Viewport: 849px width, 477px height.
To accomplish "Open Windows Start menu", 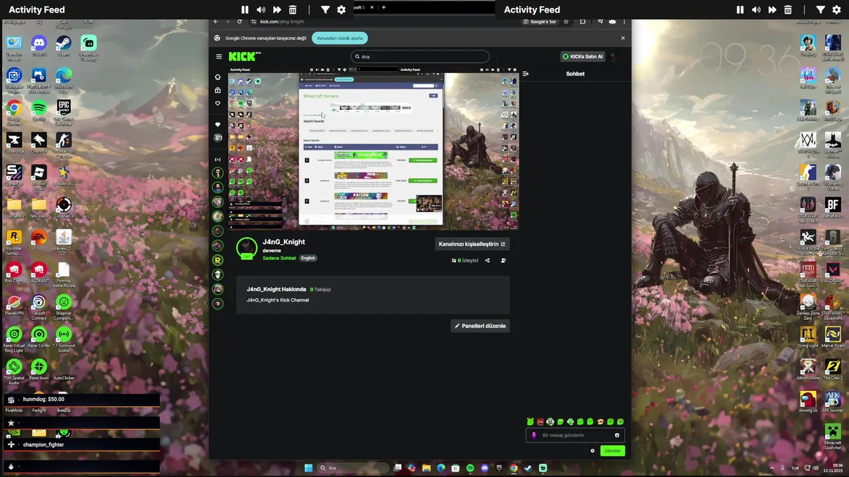I will (x=308, y=468).
